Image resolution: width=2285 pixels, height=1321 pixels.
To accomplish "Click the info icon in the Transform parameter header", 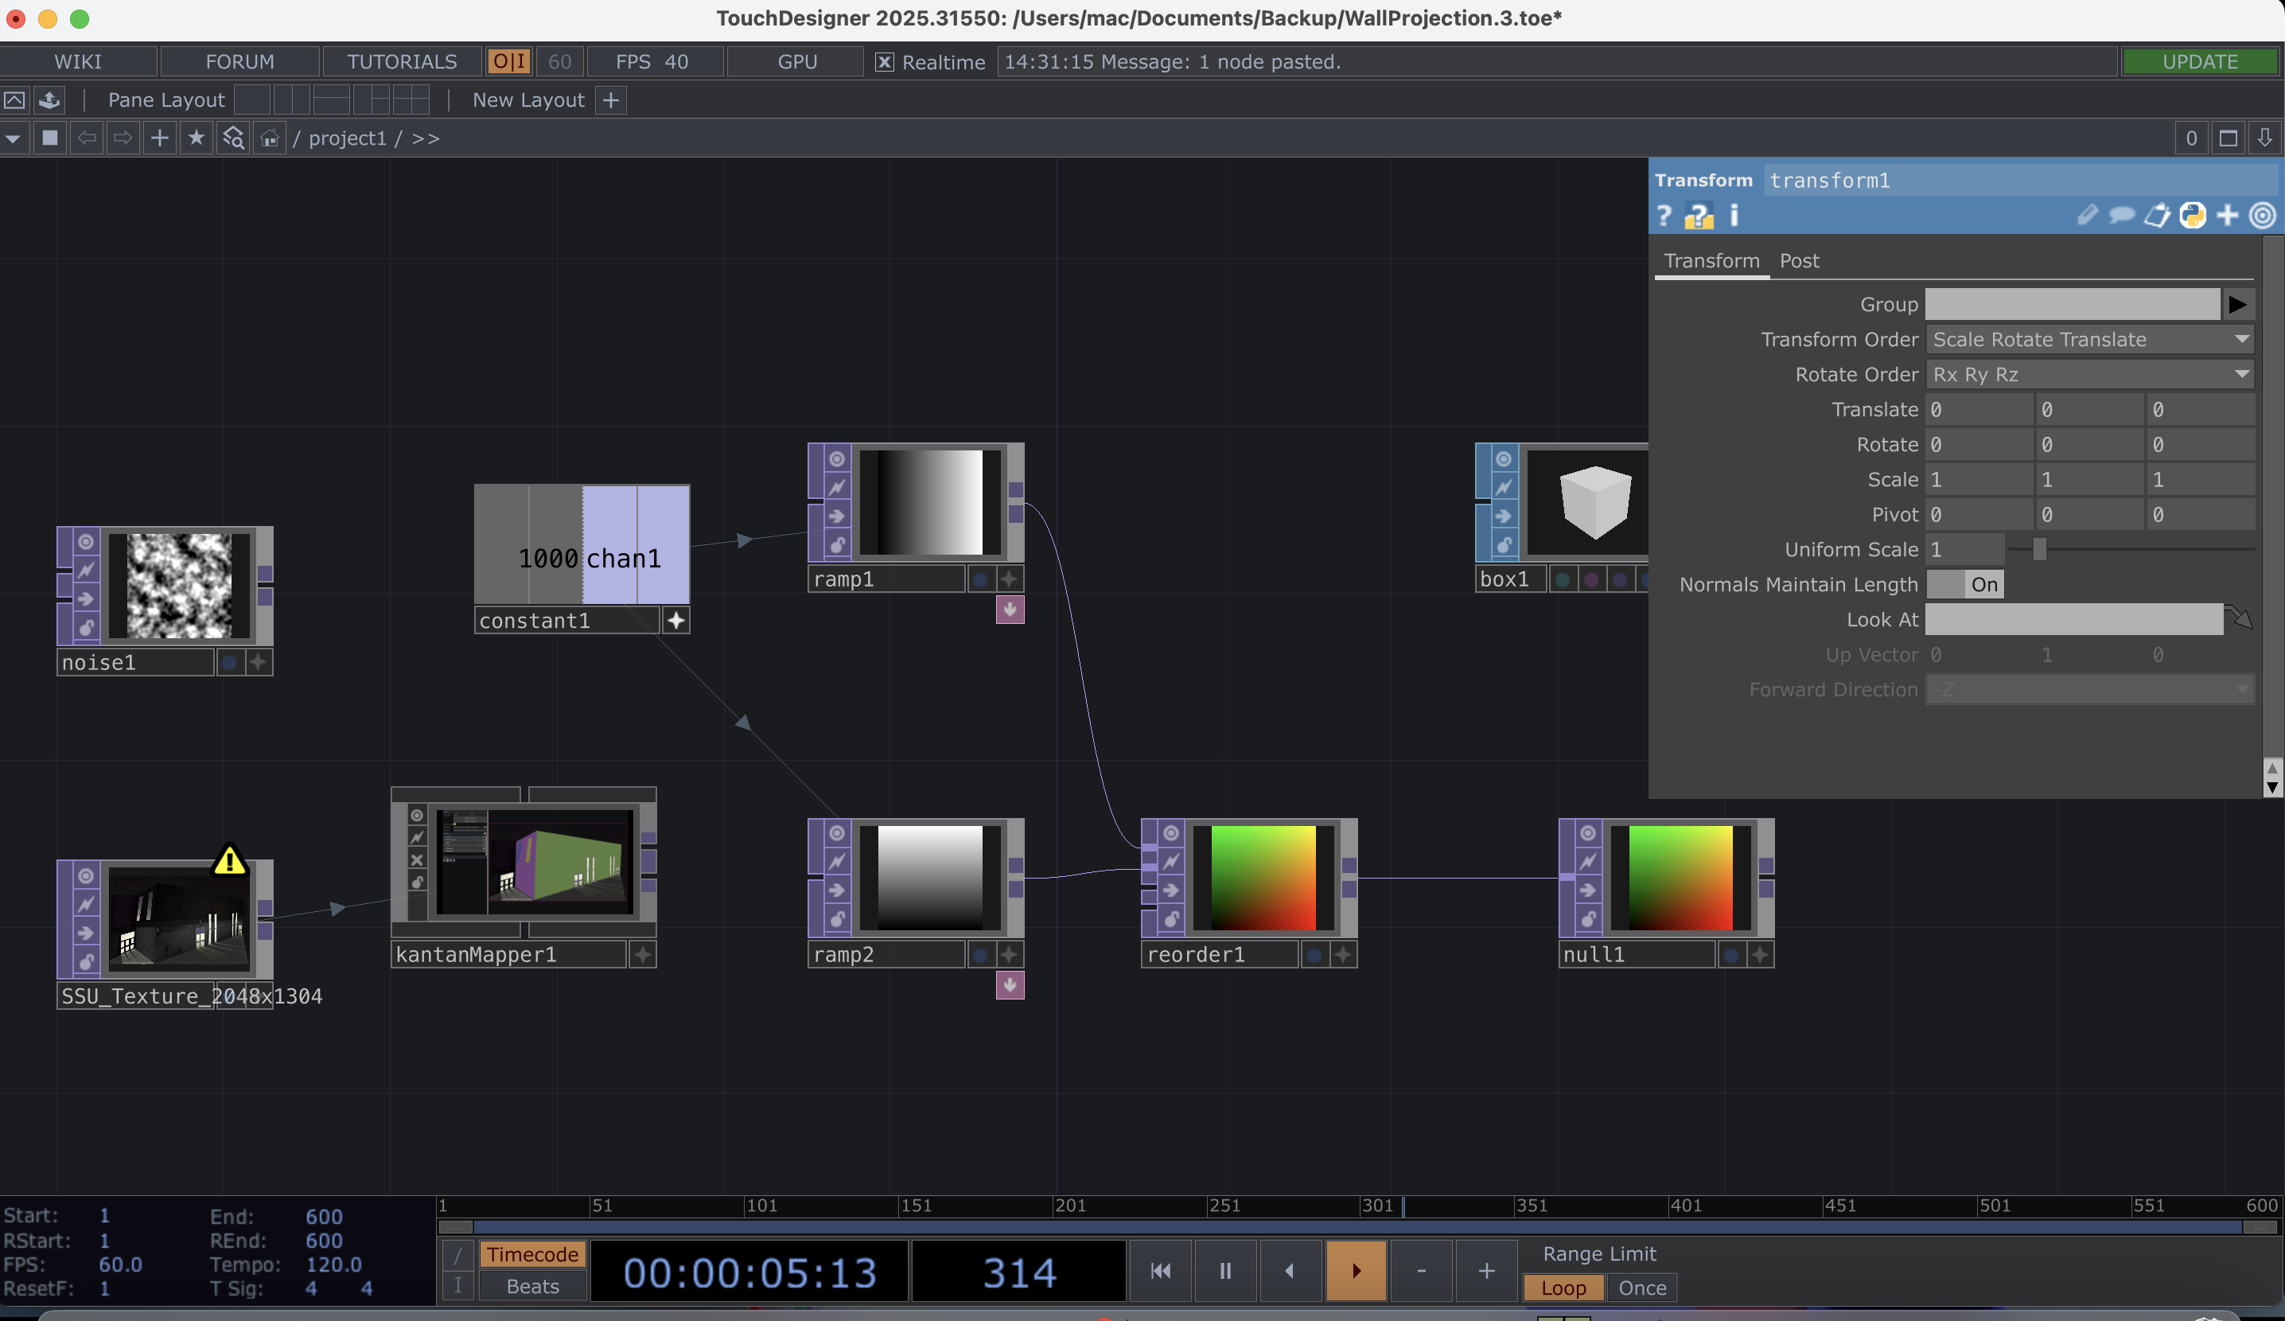I will point(1734,216).
